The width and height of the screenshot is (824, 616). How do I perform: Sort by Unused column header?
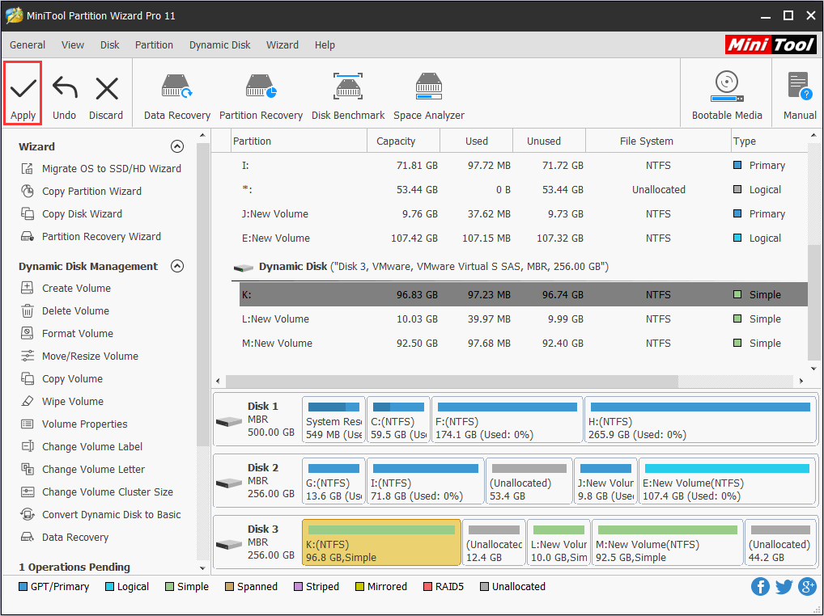pyautogui.click(x=549, y=141)
